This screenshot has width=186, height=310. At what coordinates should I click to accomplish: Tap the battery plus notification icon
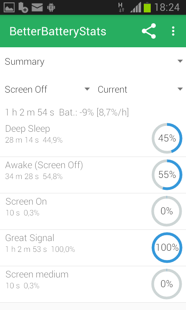coord(23,7)
